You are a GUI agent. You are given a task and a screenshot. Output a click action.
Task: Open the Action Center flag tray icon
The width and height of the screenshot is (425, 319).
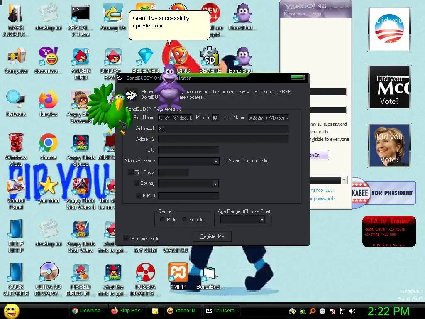332,311
